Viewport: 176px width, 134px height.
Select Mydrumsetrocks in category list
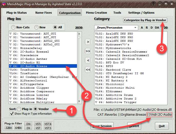click(131, 48)
